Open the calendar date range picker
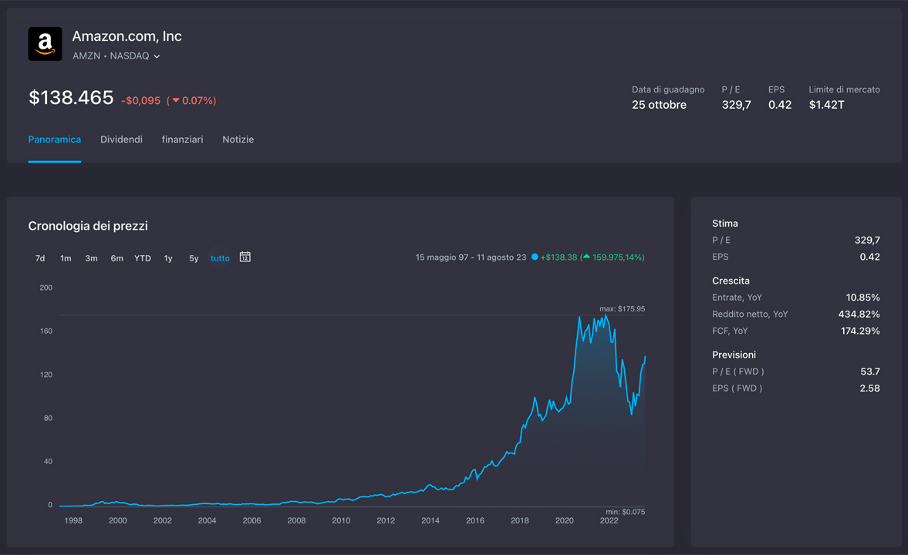The image size is (908, 555). pyautogui.click(x=245, y=257)
